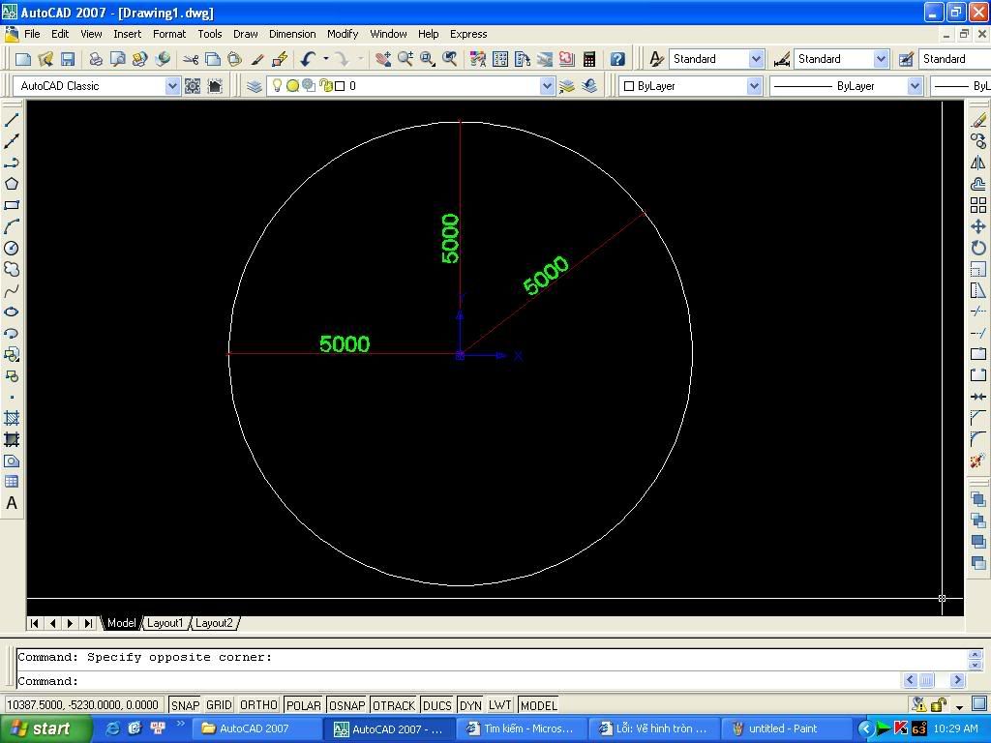Screen dimensions: 991x743
Task: Toggle DYN dynamic input
Action: pos(470,705)
